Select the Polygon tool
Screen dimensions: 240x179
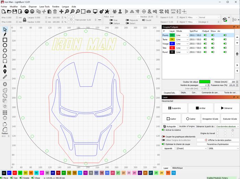pos(5,50)
